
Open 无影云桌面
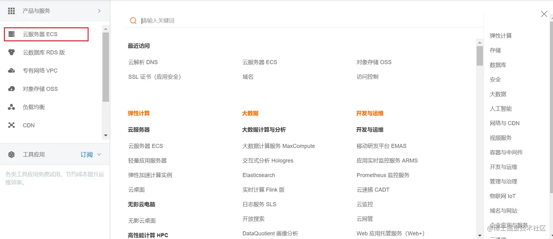(142, 221)
